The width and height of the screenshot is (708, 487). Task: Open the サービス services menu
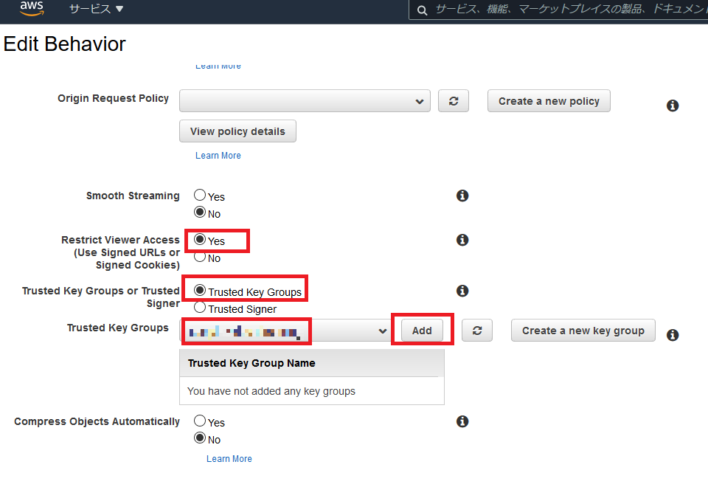pos(96,9)
